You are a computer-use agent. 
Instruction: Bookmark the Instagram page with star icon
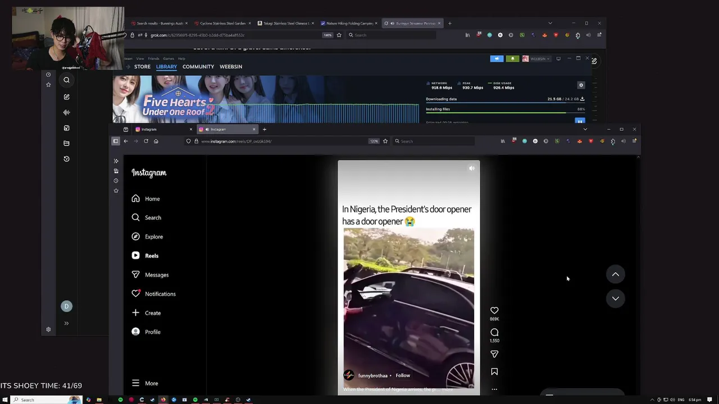point(385,141)
